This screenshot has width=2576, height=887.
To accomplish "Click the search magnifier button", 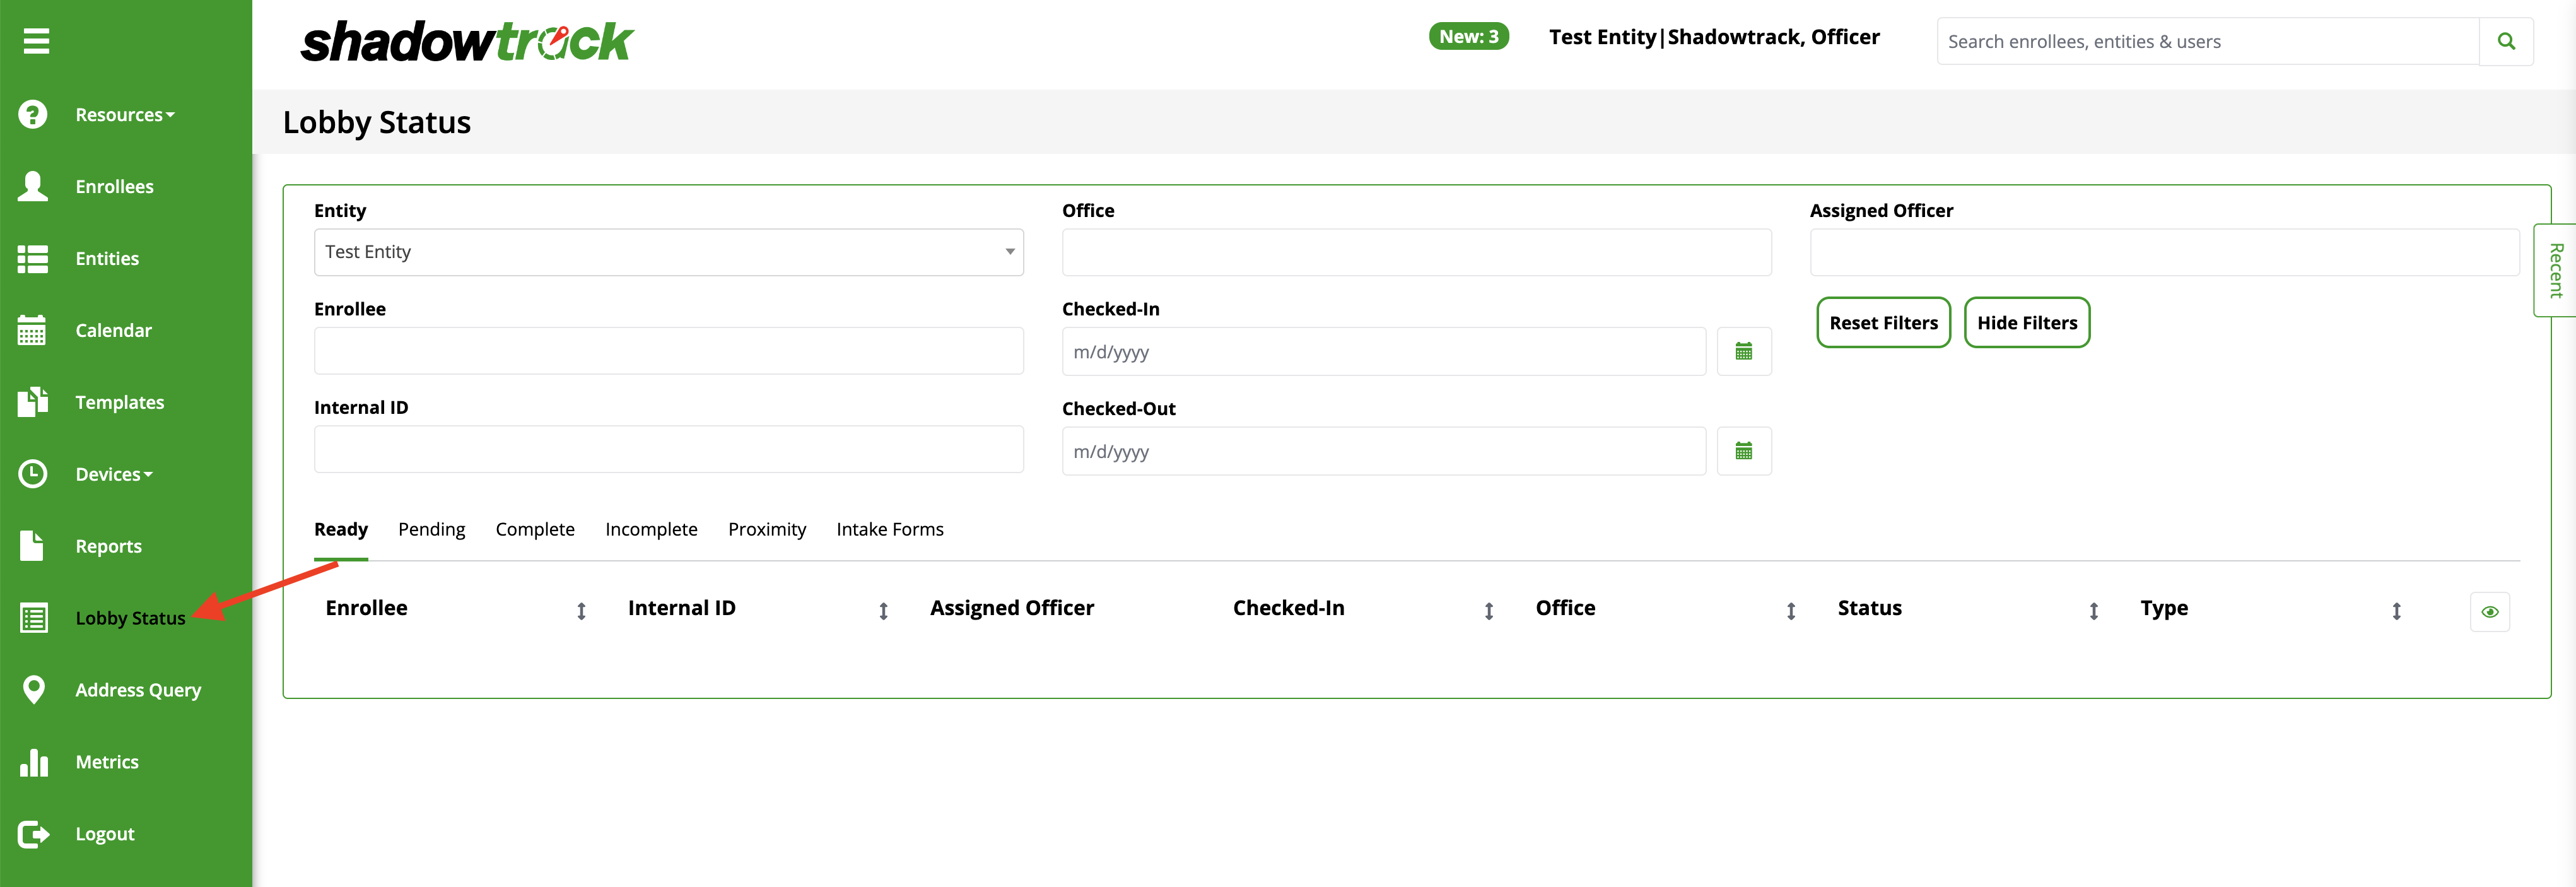I will (x=2505, y=41).
